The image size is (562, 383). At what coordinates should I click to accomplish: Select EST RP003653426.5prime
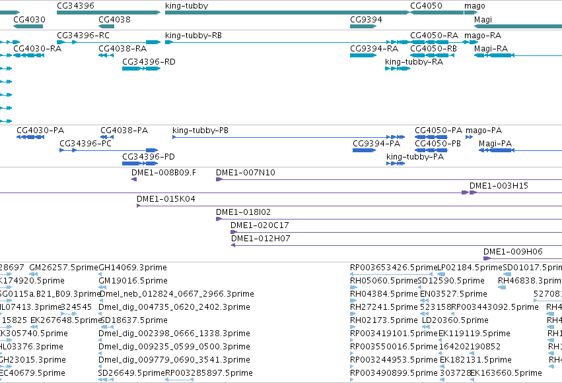point(391,274)
